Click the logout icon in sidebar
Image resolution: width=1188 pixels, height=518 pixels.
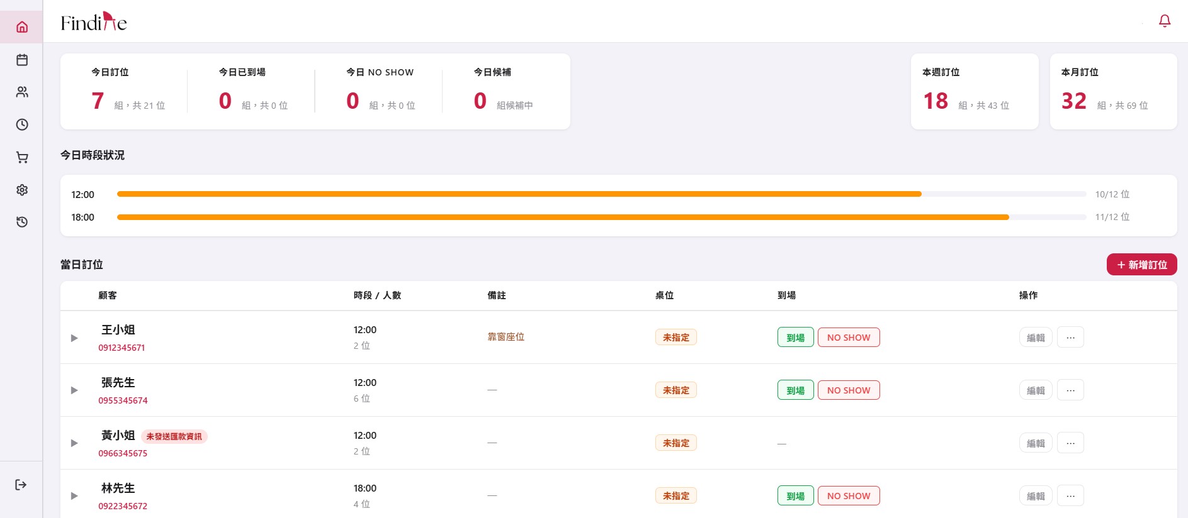pyautogui.click(x=21, y=485)
